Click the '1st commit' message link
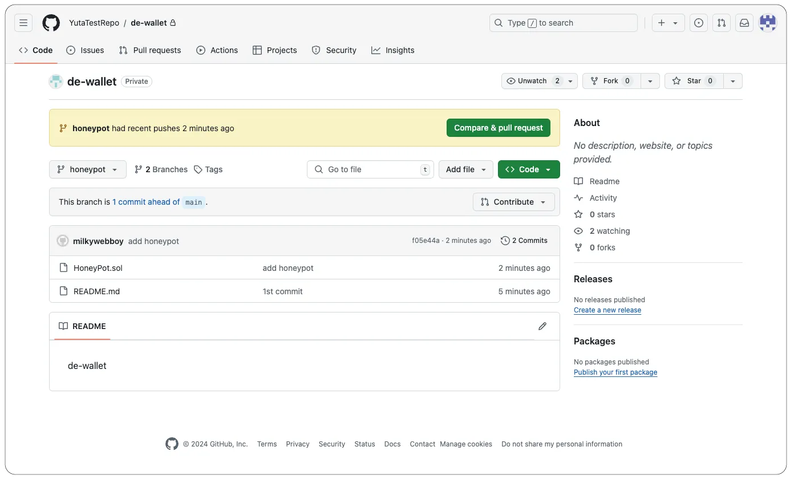 click(x=282, y=291)
